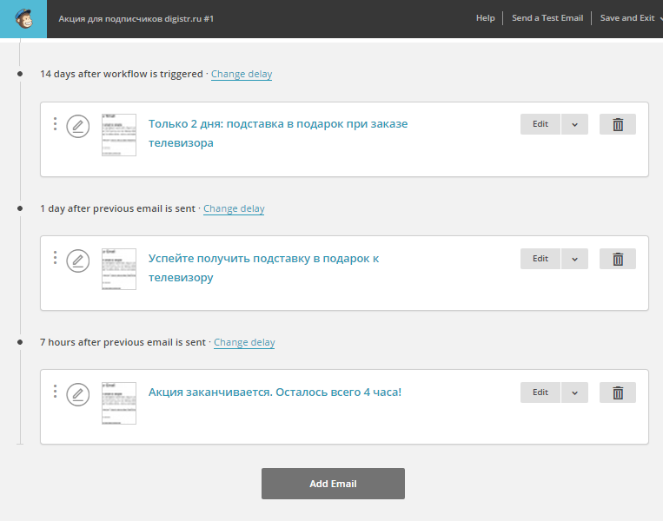The image size is (663, 521).
Task: Click drag handle dots of 'Успейте получить' email
Action: (x=55, y=257)
